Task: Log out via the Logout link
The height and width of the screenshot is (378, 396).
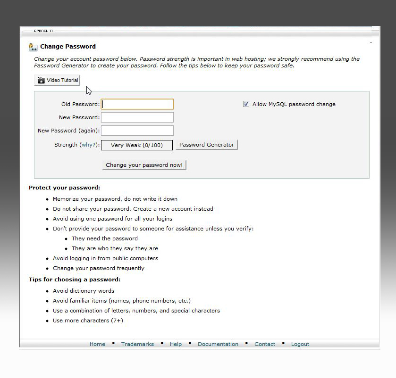Action: [x=300, y=344]
